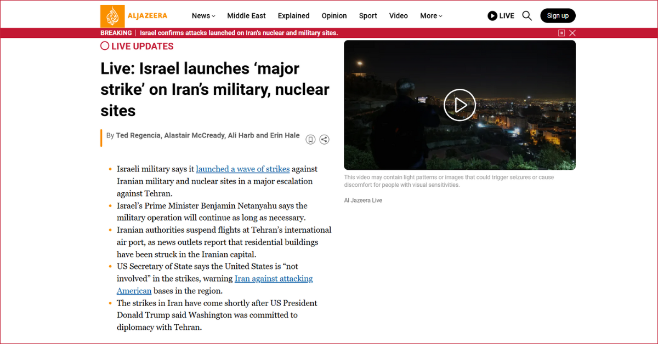Viewport: 658px width, 344px height.
Task: Click the main article headline
Action: tap(215, 90)
